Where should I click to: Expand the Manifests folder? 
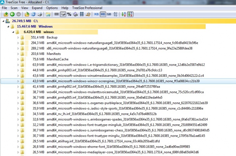18,54
